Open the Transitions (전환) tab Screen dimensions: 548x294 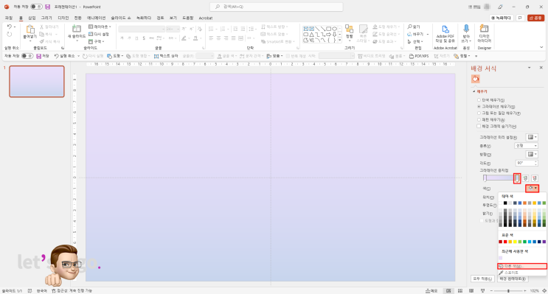(77, 18)
